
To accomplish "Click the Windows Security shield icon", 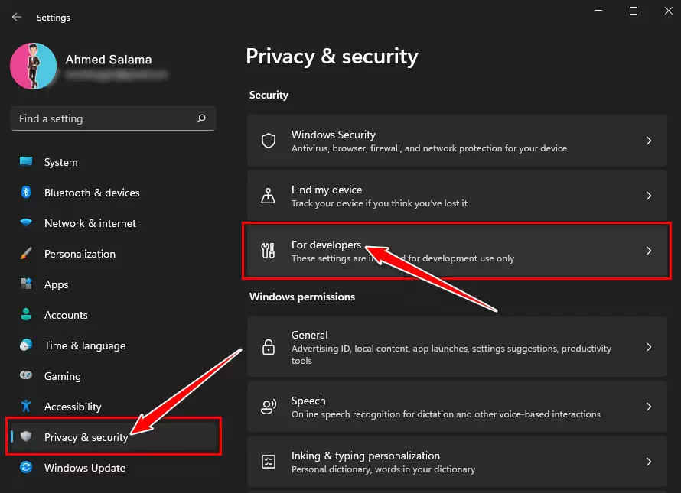I will (x=269, y=141).
